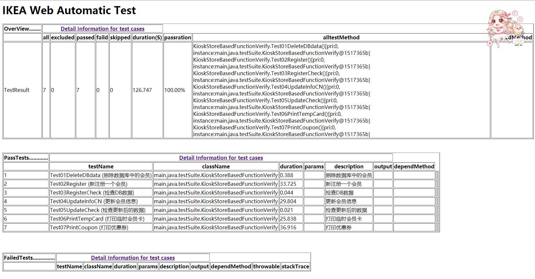
Task: Select description cell '检查DB数据'
Action: coord(349,193)
